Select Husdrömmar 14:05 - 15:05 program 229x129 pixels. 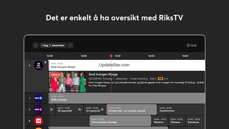181,109
